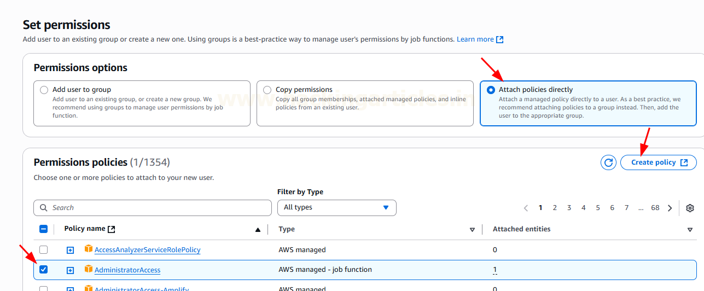Viewport: 704px width, 291px height.
Task: Click the Attached entities column header
Action: click(x=522, y=229)
